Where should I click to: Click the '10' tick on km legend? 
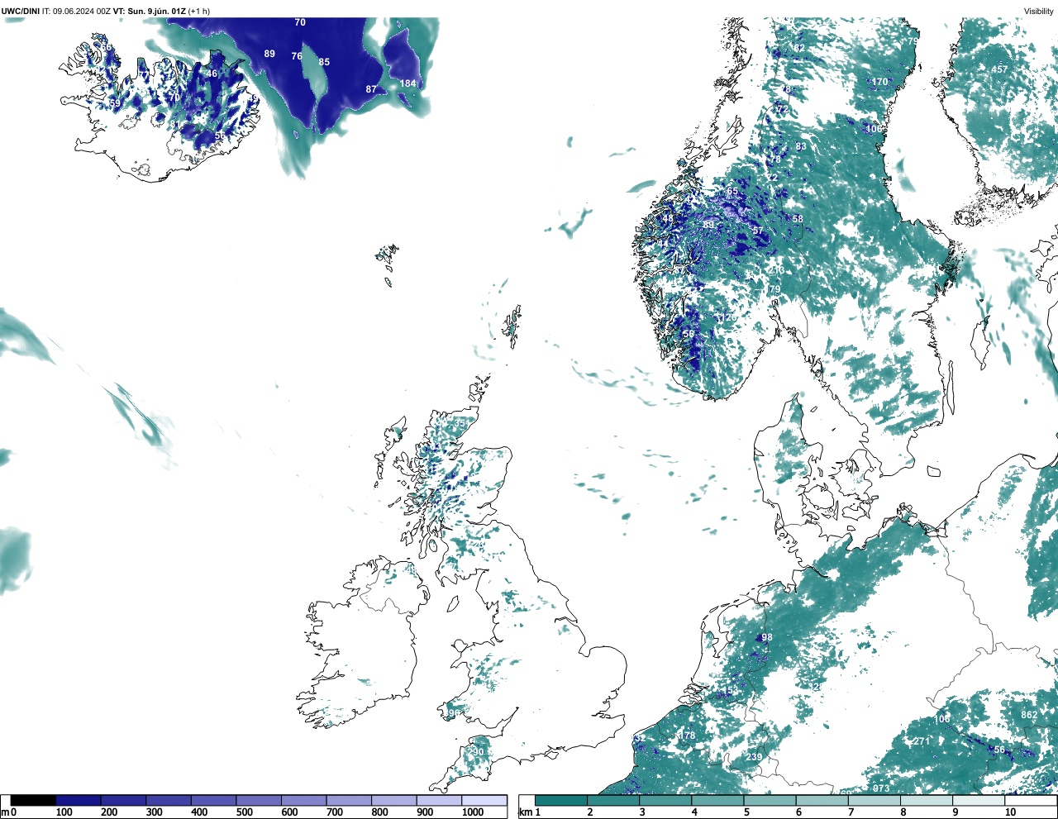tap(1010, 812)
